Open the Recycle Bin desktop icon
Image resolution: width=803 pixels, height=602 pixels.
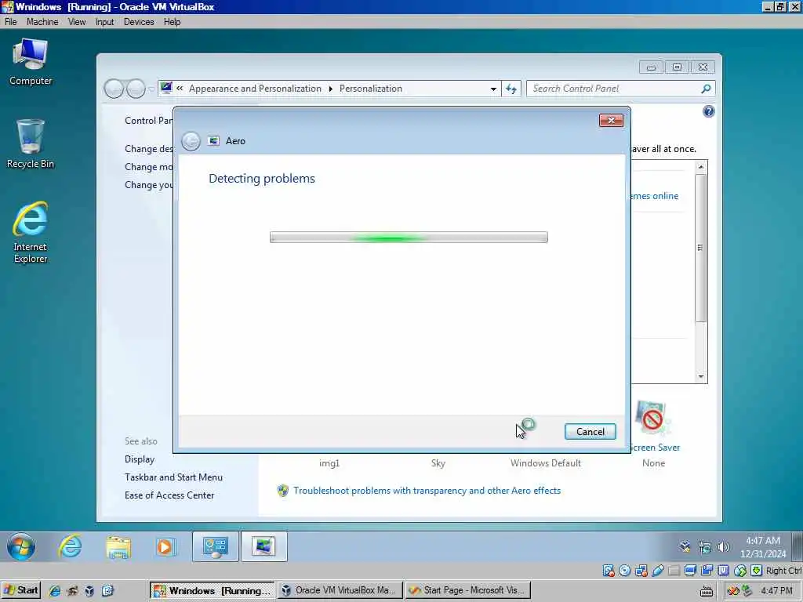[31, 144]
